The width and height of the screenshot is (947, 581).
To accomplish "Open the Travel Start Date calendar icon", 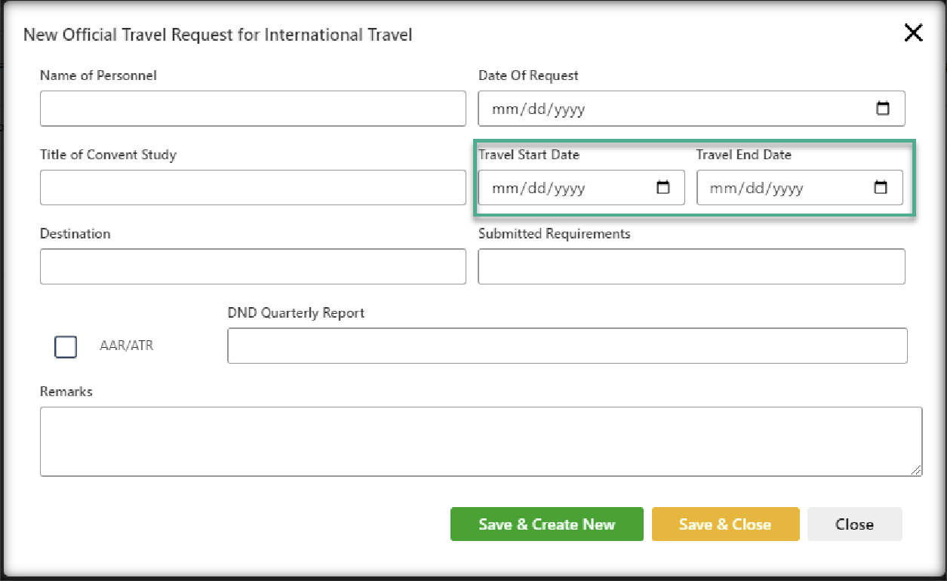I will pos(663,188).
